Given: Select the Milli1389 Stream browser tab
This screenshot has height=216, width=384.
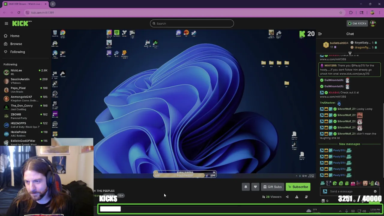Looking at the screenshot, I should tap(25, 4).
